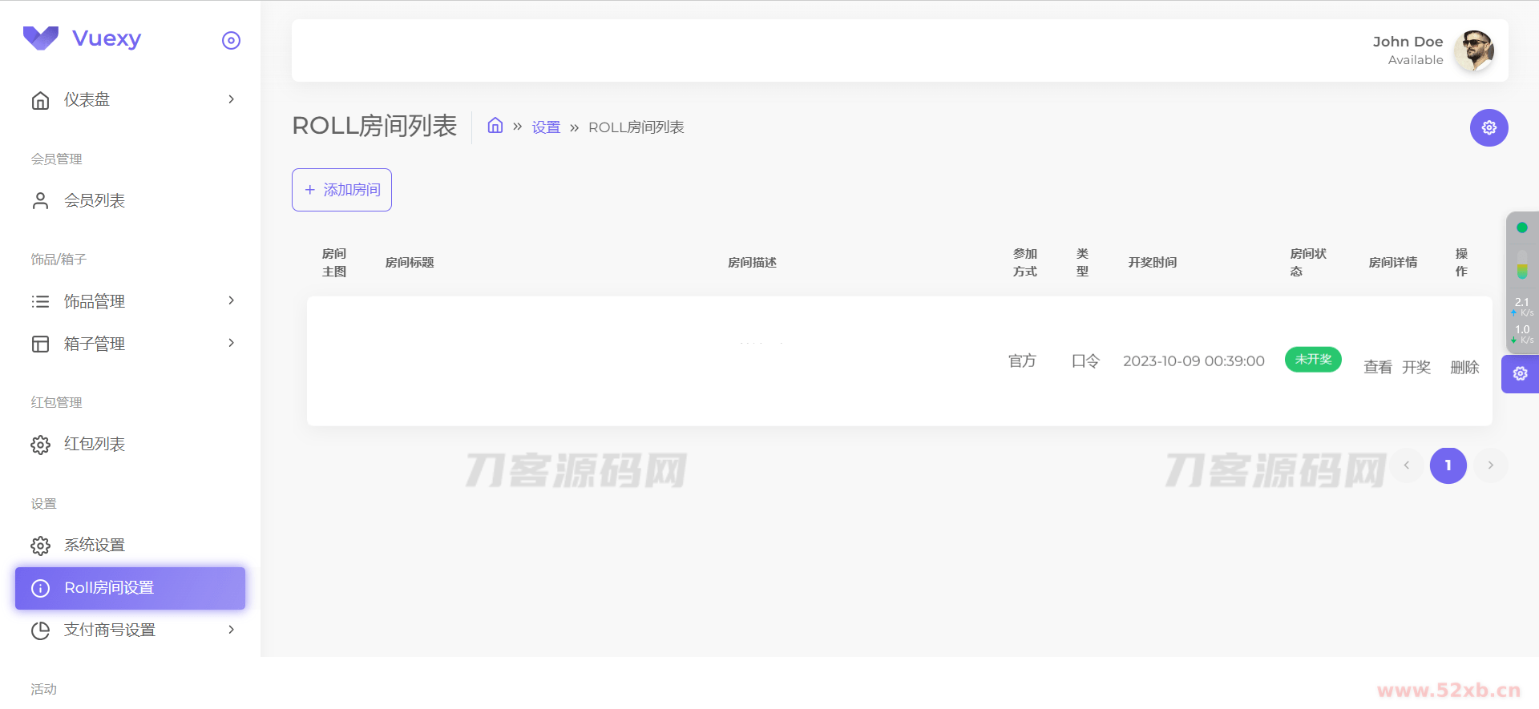The height and width of the screenshot is (709, 1539).
Task: Click 开奖 to draw the room
Action: point(1416,367)
